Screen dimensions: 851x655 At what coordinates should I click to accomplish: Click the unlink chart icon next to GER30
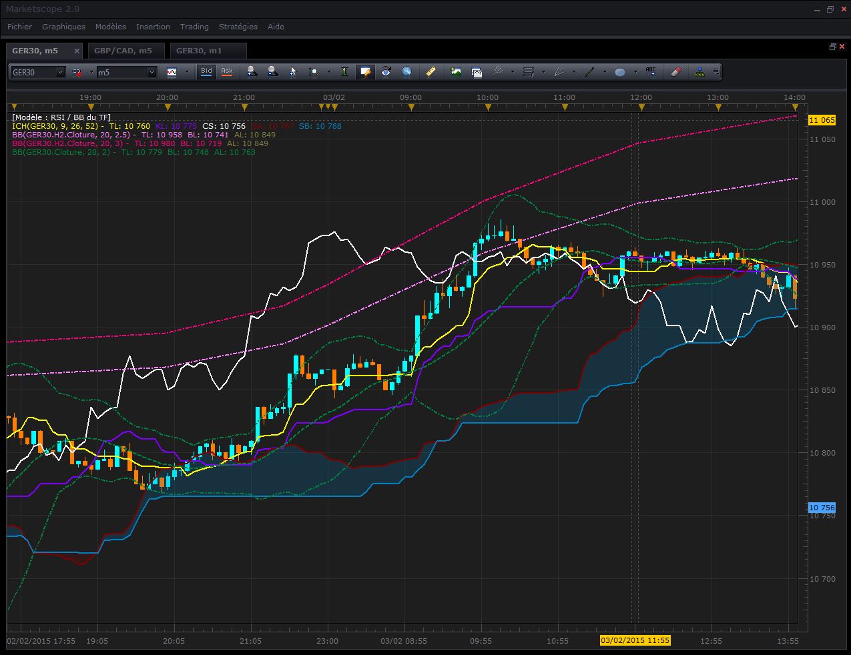(x=76, y=72)
